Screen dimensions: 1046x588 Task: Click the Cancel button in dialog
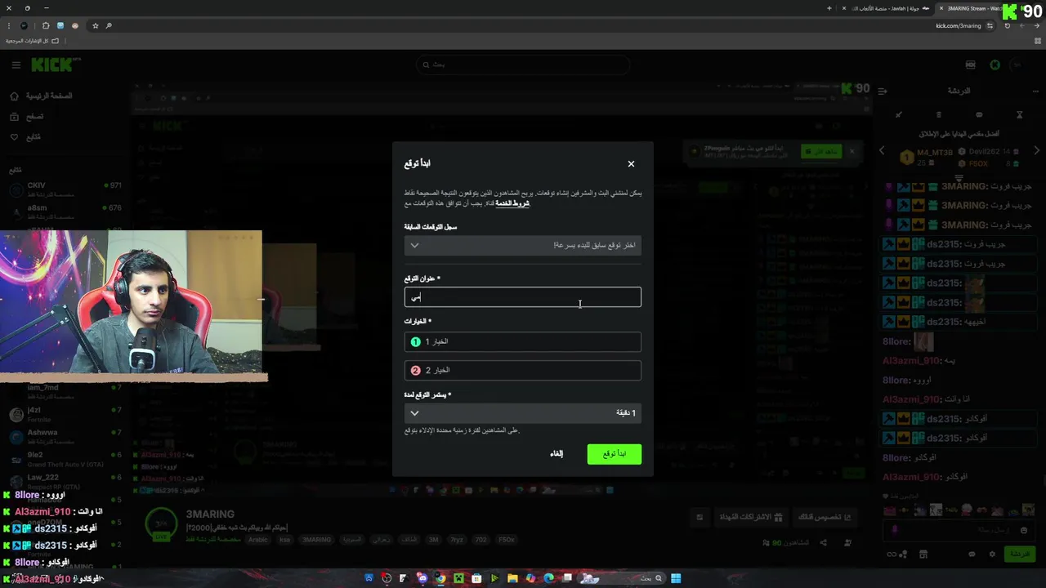(x=557, y=454)
